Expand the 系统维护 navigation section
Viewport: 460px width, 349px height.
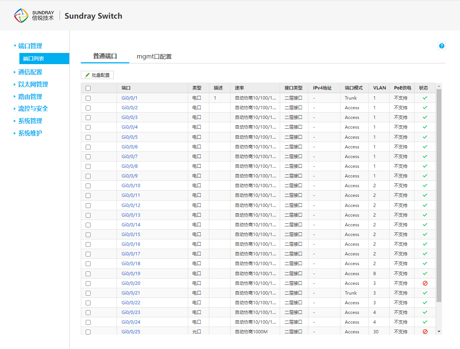[x=30, y=133]
